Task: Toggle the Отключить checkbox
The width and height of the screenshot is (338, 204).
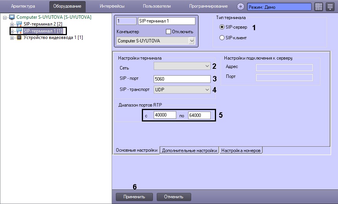Action: point(169,31)
